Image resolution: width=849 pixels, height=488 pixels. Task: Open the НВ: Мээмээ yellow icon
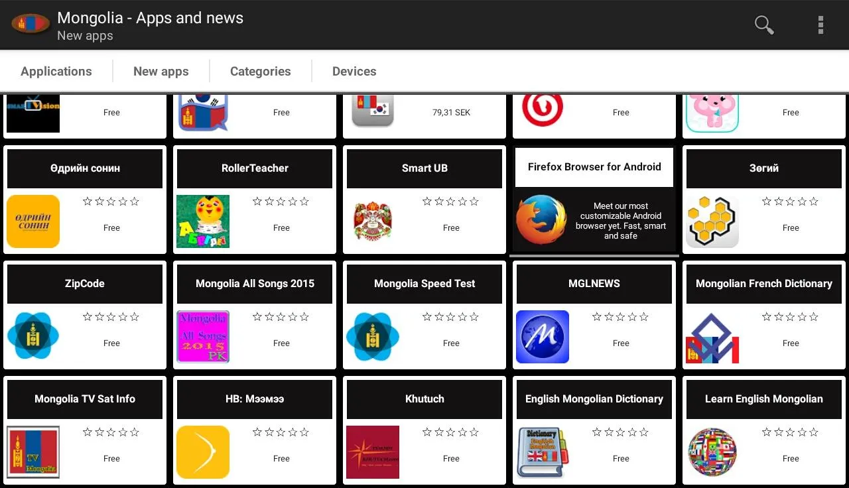pyautogui.click(x=203, y=452)
